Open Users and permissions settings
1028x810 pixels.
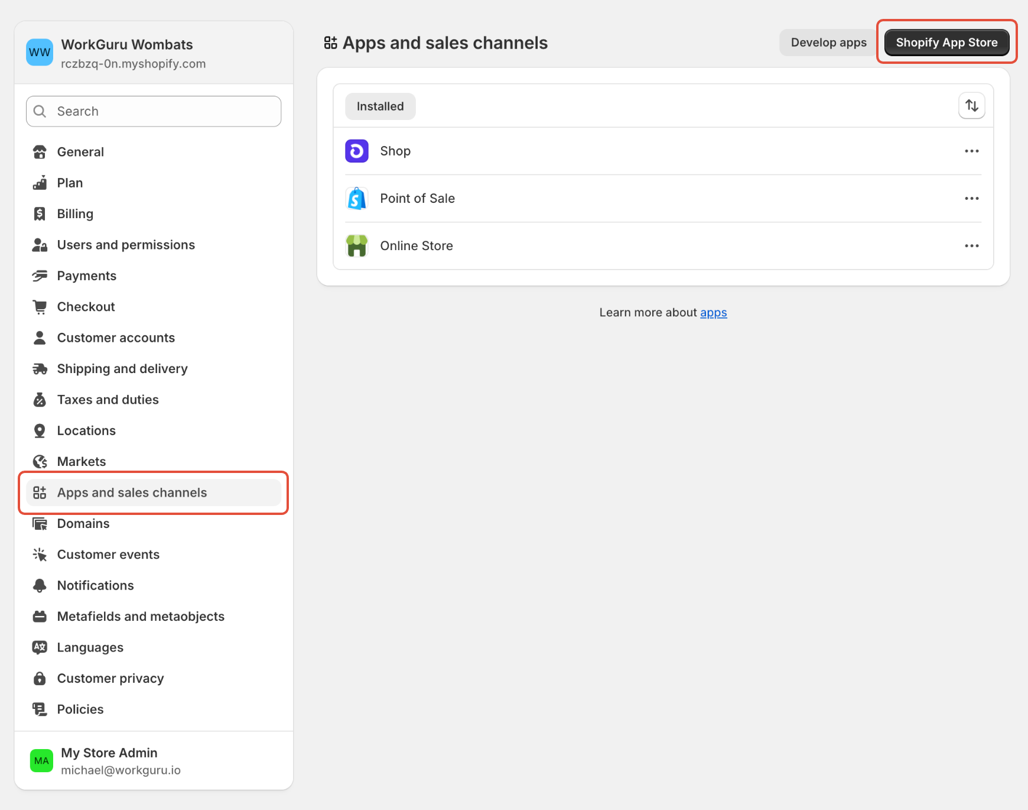tap(154, 245)
